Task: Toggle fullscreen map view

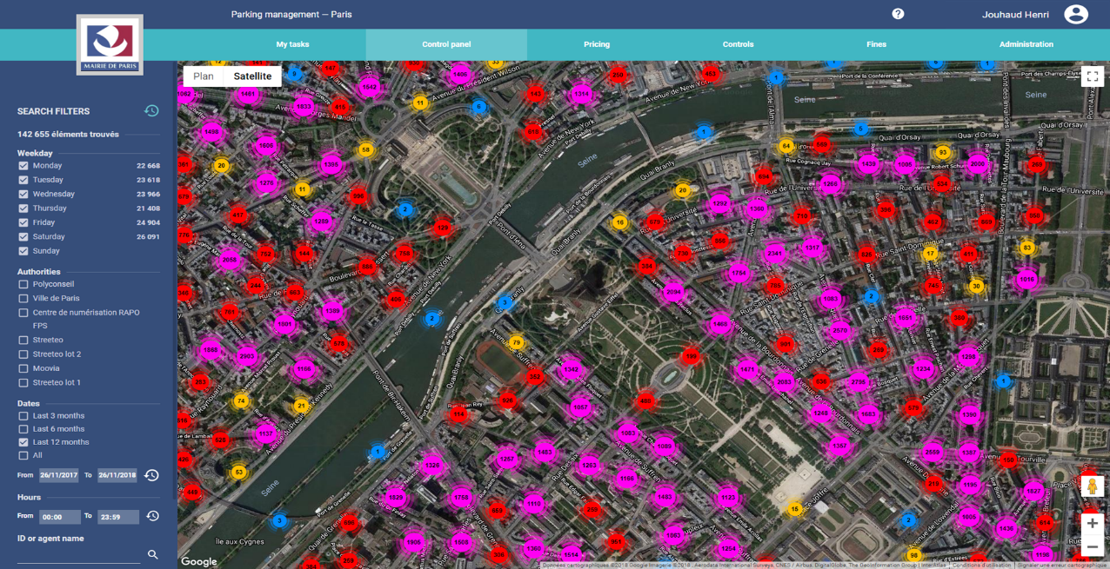Action: tap(1092, 76)
